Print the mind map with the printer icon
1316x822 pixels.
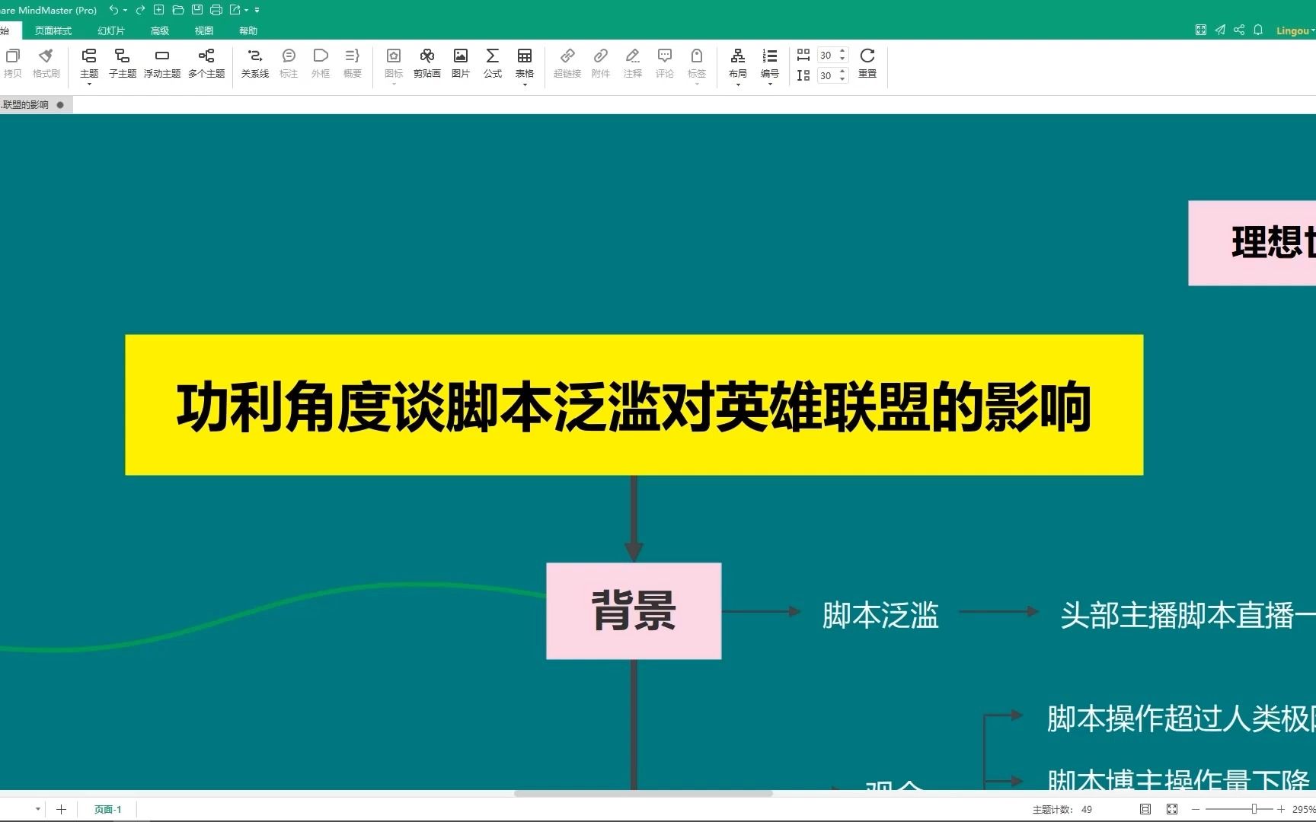[x=216, y=10]
